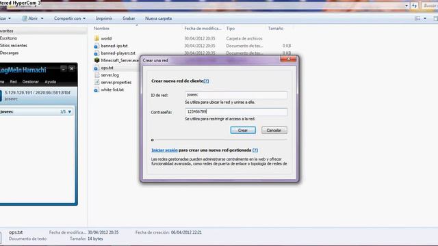This screenshot has width=438, height=246.
Task: Click the preview pane toggle icon
Action: [435, 18]
